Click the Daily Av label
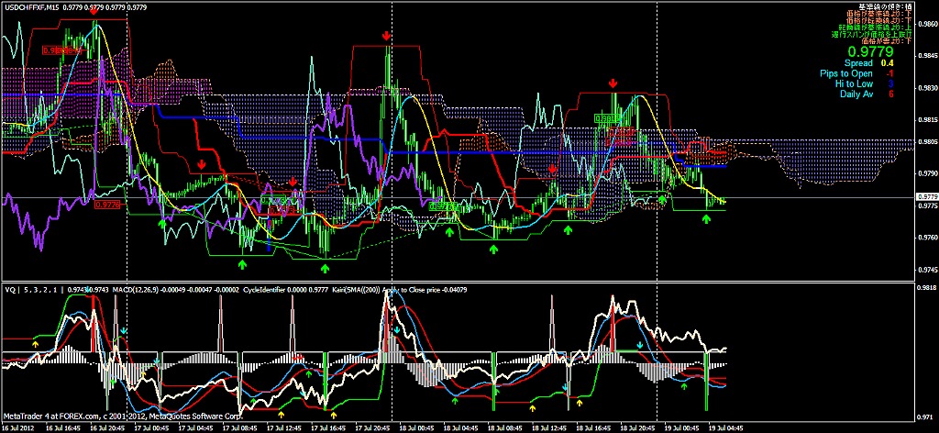The height and width of the screenshot is (433, 939). pos(856,94)
